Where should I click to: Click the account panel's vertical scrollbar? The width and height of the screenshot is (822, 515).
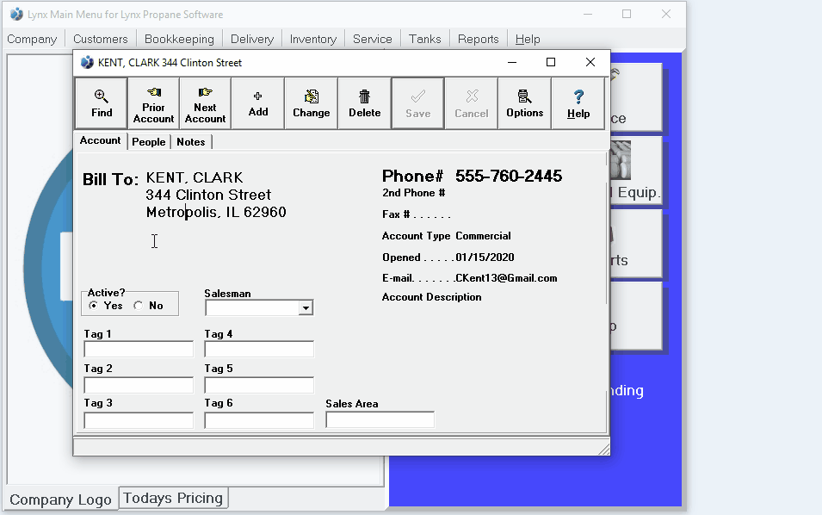pos(608,233)
